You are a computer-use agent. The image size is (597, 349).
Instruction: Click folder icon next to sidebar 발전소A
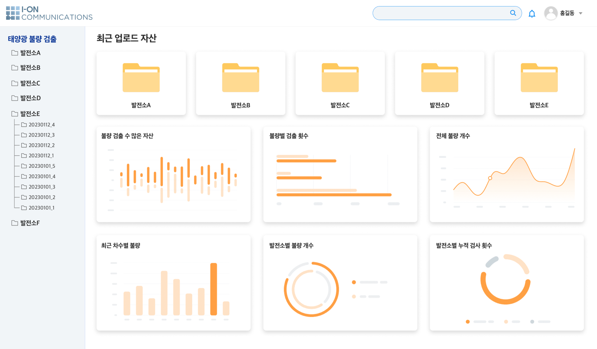(x=15, y=53)
